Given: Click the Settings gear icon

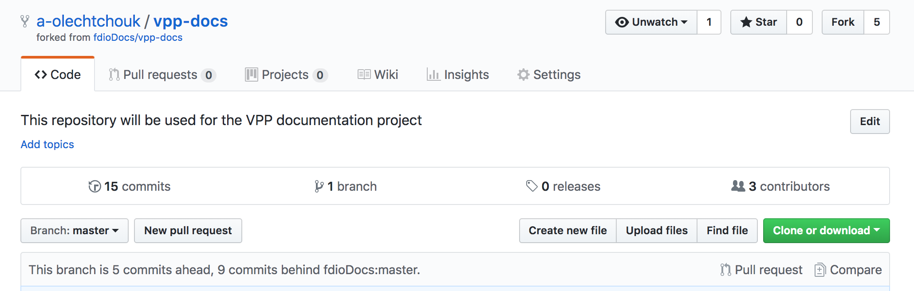Looking at the screenshot, I should pyautogui.click(x=524, y=75).
